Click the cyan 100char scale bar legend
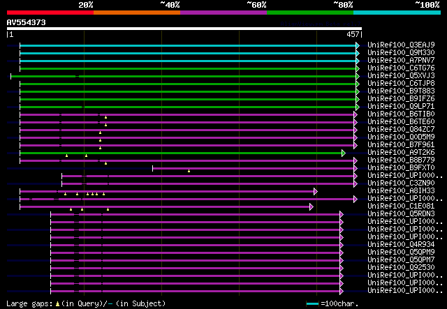 pos(313,304)
